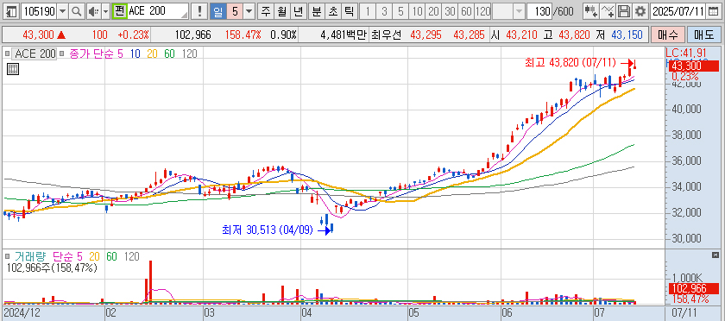Click the 거래량 volume legend label

point(30,256)
